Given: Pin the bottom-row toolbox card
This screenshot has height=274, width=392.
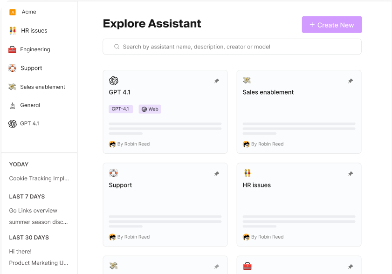Looking at the screenshot, I should [351, 267].
